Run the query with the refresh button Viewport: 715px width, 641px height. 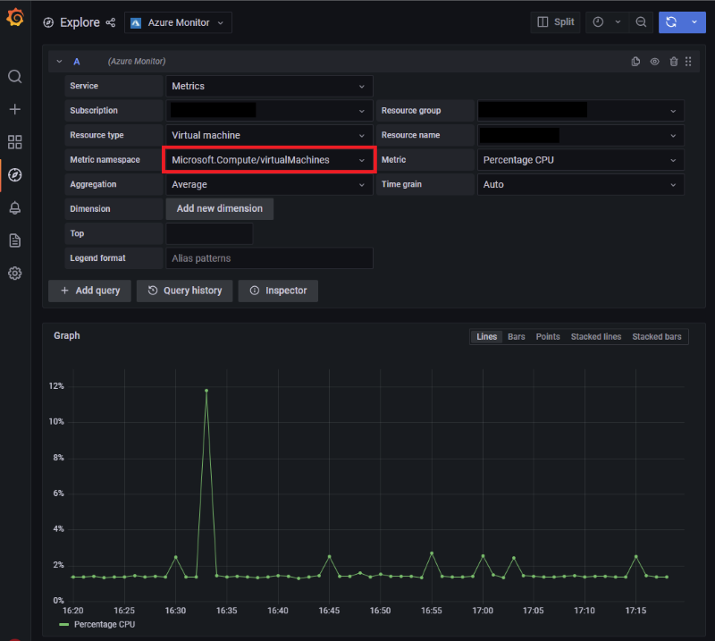(671, 21)
